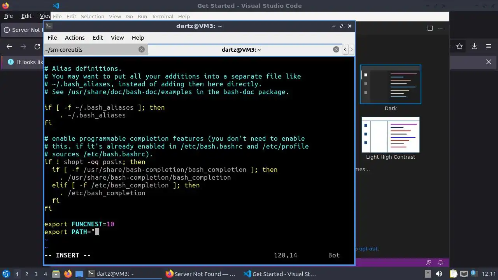Launch Firefox from taskbar quick launcher
The height and width of the screenshot is (280, 498).
point(68,274)
